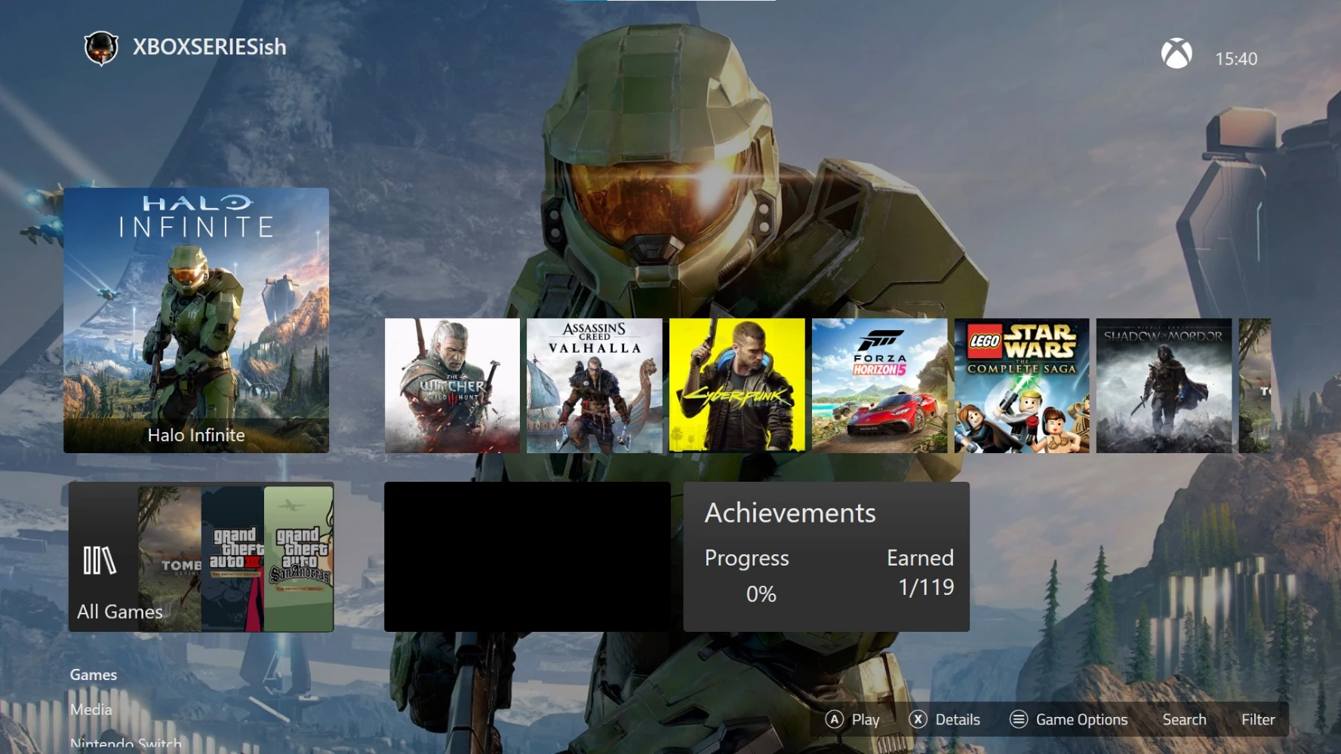Screen dimensions: 1341x754
Task: Open the Grand Theft Auto III cover
Action: click(232, 559)
